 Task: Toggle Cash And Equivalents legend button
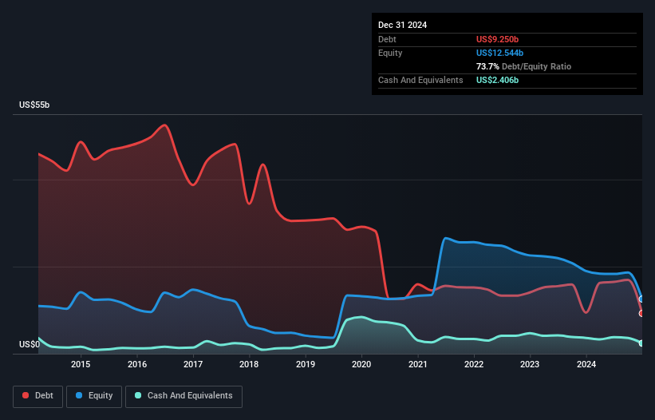pos(183,396)
